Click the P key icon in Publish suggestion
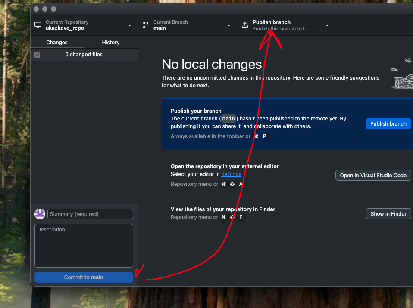Image resolution: width=413 pixels, height=308 pixels. tap(264, 136)
